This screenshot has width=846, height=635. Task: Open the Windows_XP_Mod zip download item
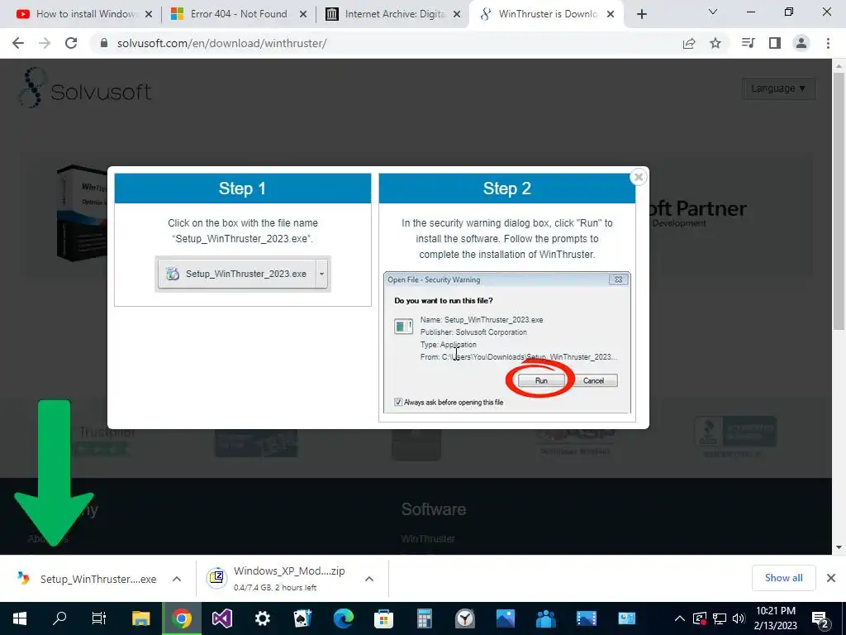278,578
